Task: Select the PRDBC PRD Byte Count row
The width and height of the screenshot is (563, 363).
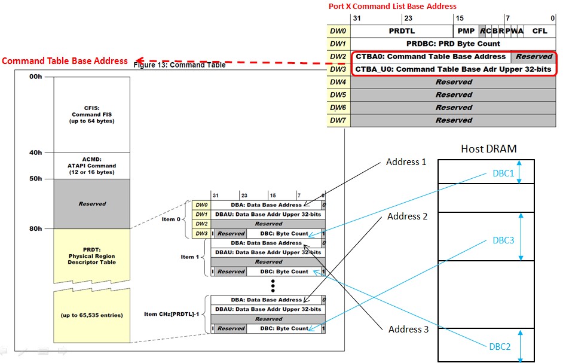Action: click(454, 44)
